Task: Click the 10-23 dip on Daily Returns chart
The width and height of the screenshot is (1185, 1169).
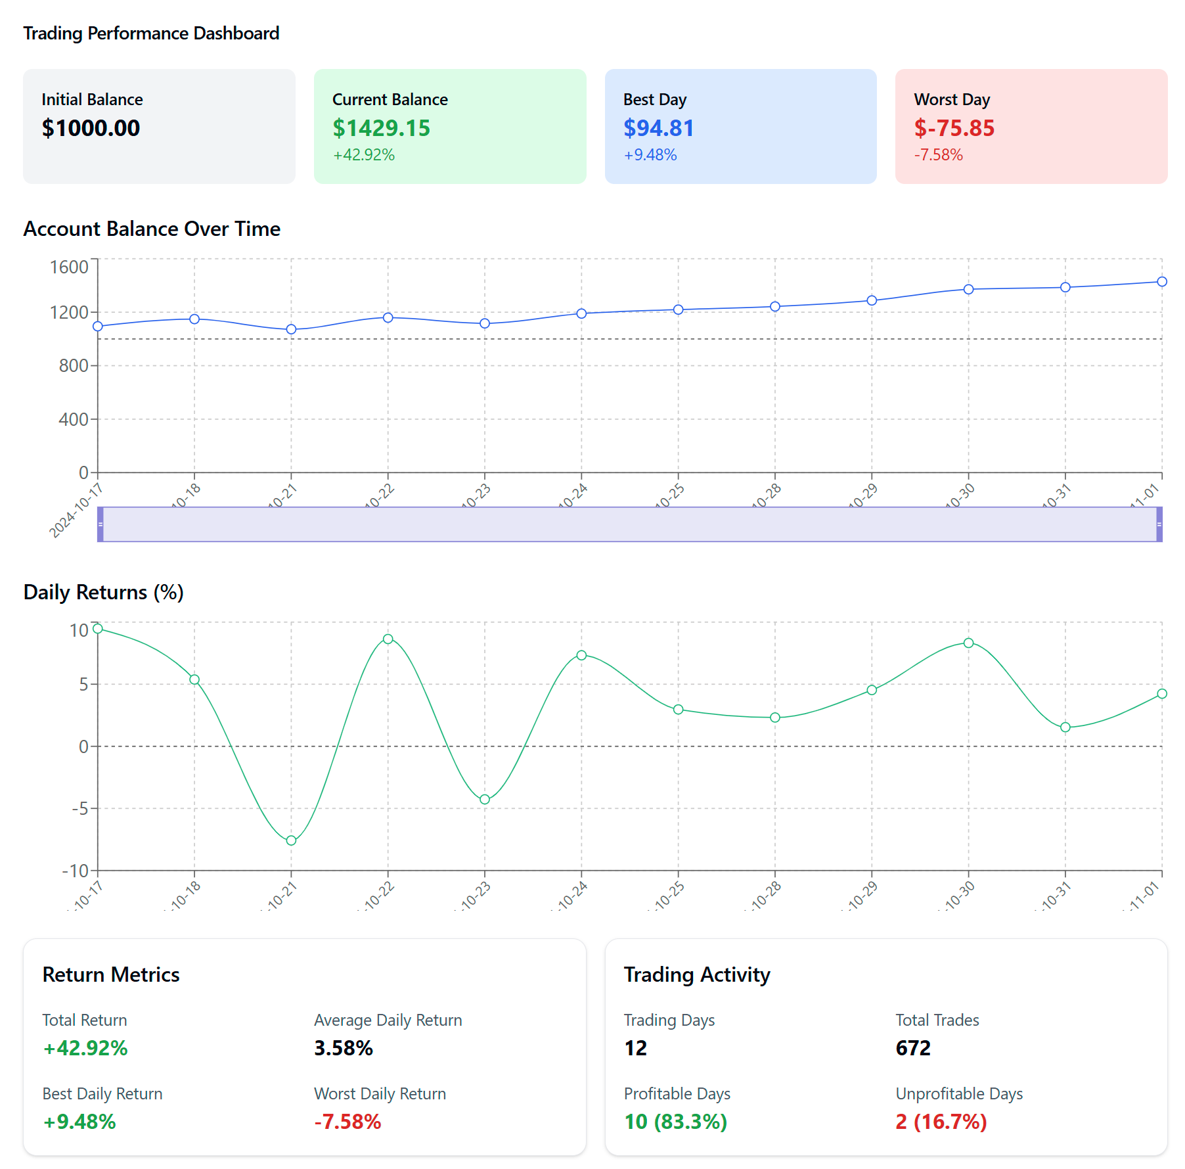Action: click(485, 800)
